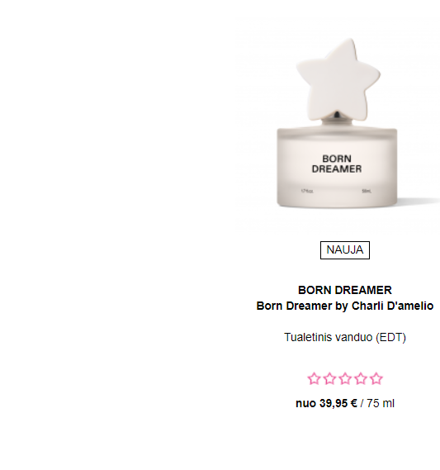Click the Tualetinis vanduo (EDT) label
Screen dimensions: 440x470
345,337
